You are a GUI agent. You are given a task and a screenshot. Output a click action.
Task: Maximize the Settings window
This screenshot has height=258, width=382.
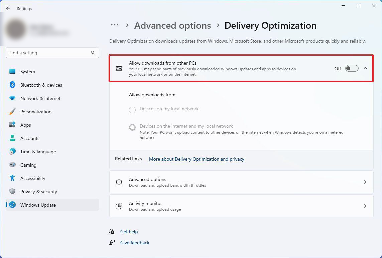[x=359, y=6]
